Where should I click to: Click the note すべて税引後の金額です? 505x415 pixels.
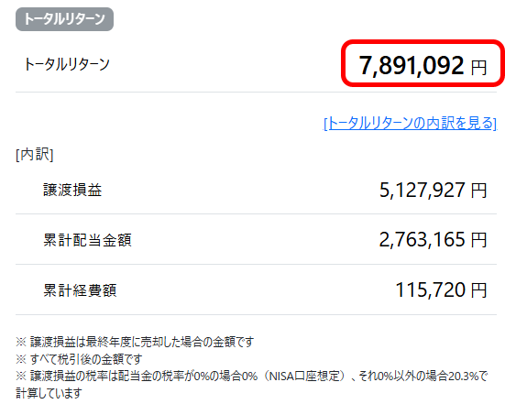tap(79, 359)
